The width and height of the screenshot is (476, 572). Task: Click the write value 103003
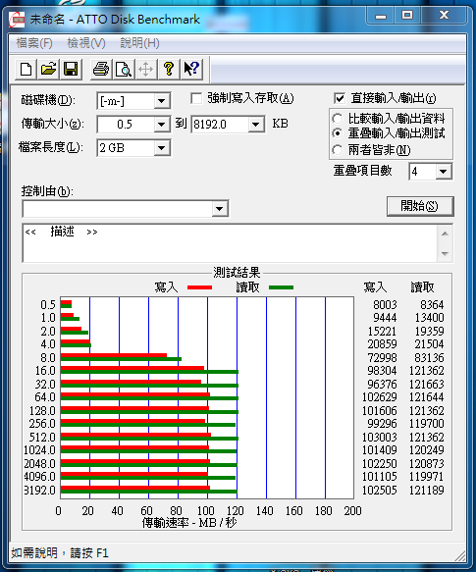(x=380, y=437)
